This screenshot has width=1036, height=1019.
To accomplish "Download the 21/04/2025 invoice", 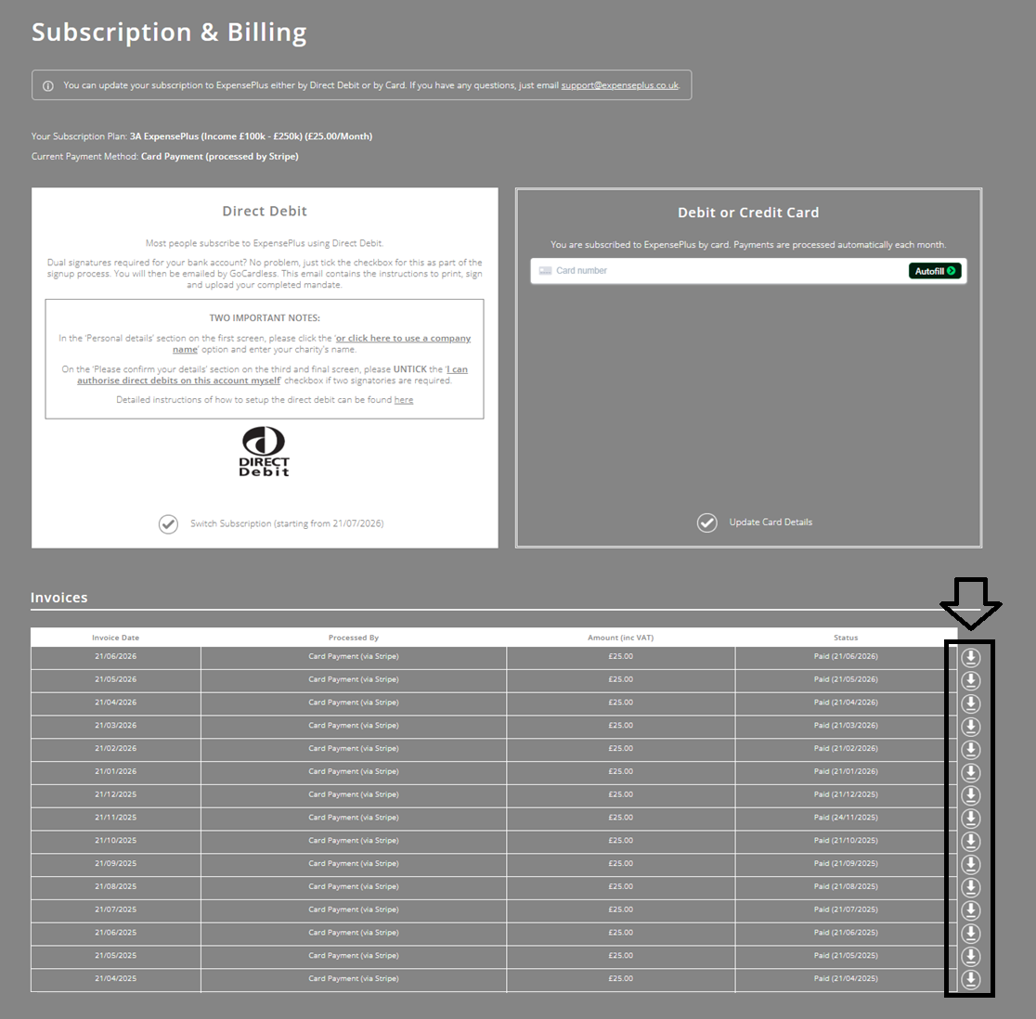I will pyautogui.click(x=970, y=979).
